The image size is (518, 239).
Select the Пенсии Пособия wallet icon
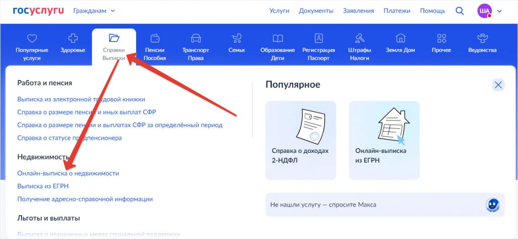coord(155,38)
